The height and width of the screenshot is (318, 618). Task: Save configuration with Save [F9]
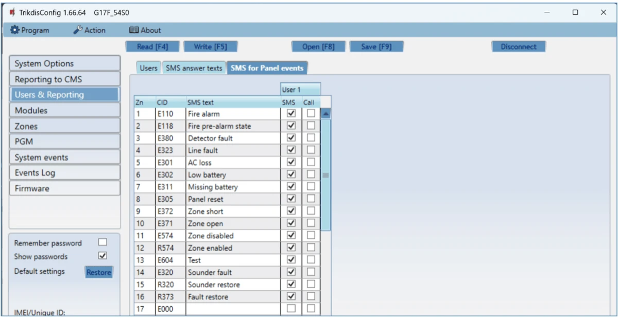pyautogui.click(x=376, y=47)
